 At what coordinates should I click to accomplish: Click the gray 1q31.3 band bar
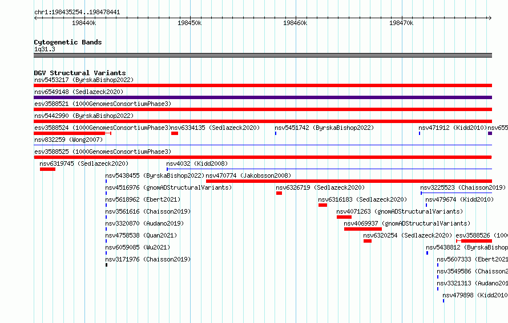(263, 55)
